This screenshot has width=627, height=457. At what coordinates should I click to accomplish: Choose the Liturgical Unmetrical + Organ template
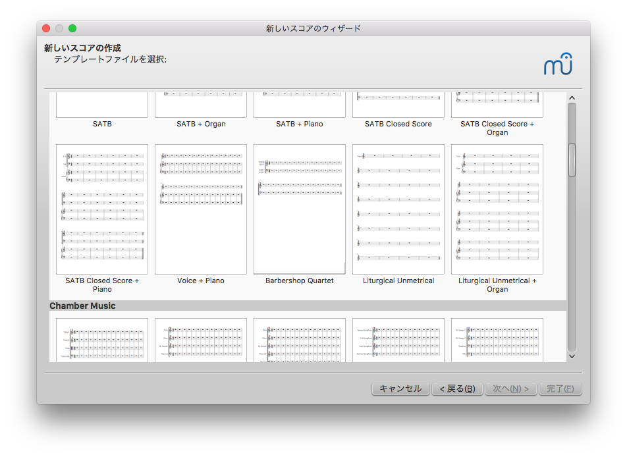coord(497,209)
